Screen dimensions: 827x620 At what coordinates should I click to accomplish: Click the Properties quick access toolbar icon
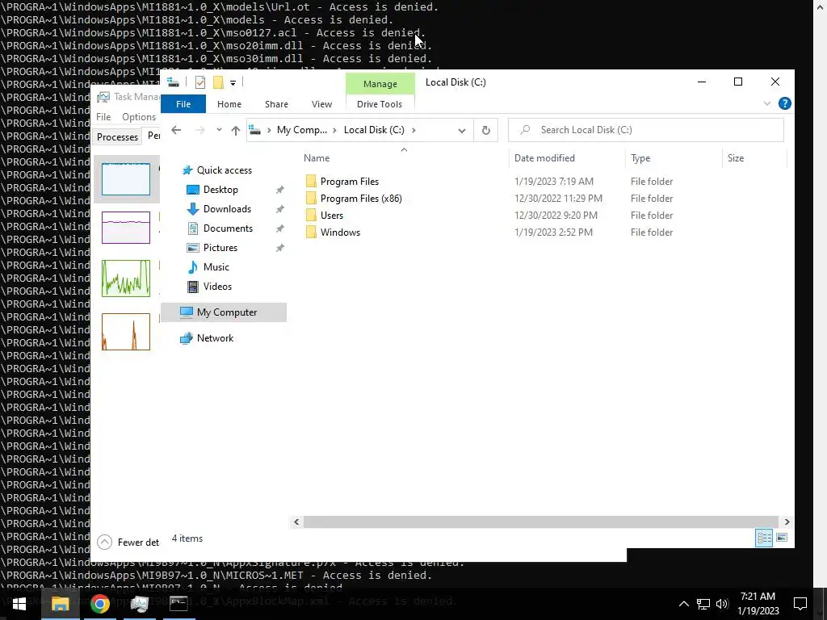pos(200,82)
